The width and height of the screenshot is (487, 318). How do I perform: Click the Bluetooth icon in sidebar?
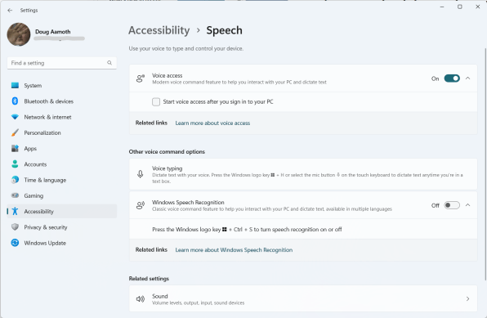15,101
